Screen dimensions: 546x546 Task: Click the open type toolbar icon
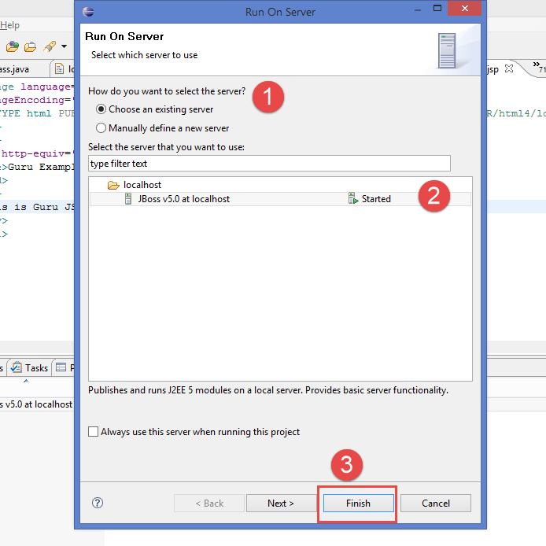pyautogui.click(x=13, y=47)
